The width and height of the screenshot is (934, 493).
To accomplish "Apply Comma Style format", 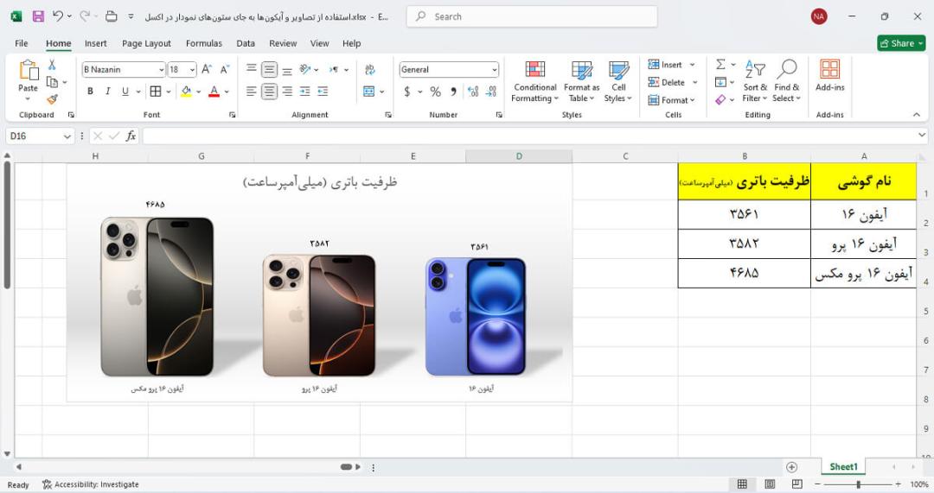I will [x=454, y=91].
